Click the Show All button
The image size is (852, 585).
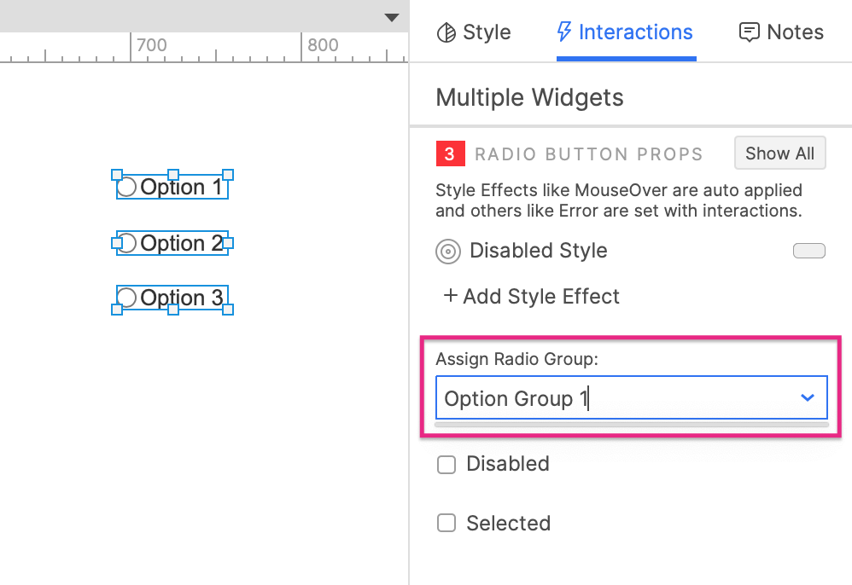(x=779, y=153)
